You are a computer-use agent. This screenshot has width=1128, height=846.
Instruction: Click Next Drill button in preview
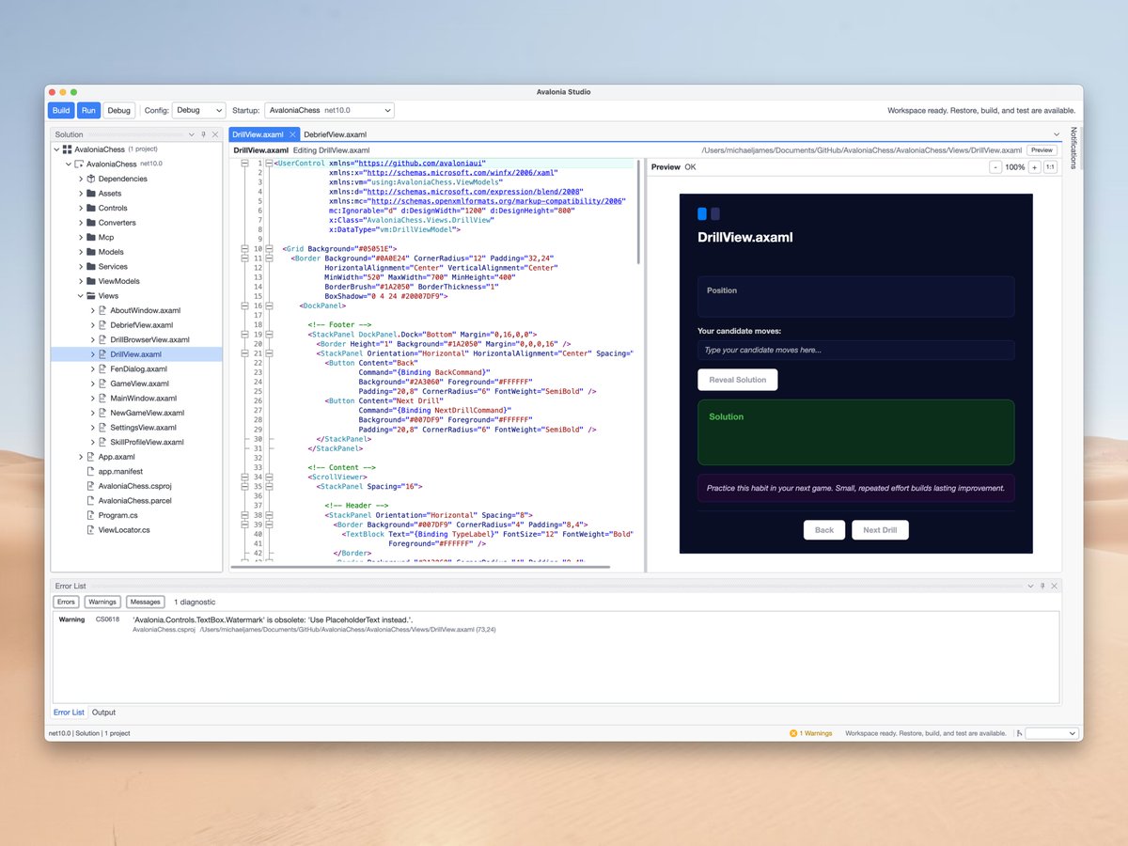(x=880, y=530)
